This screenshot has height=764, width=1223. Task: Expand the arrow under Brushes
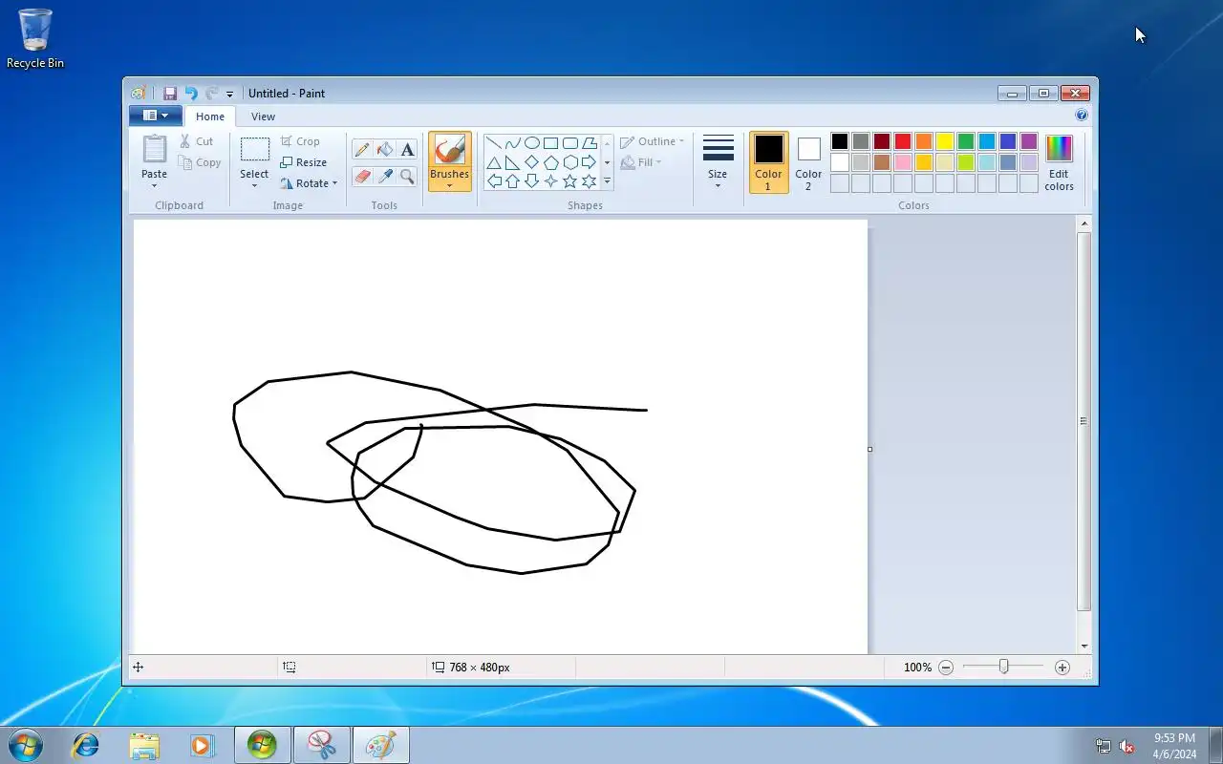449,185
